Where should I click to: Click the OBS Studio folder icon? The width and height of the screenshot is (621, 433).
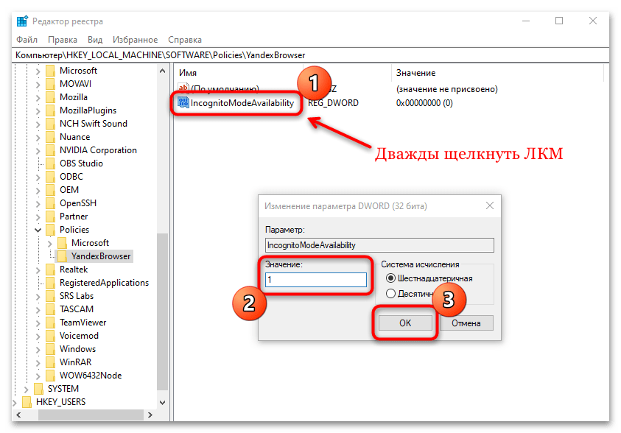50,163
